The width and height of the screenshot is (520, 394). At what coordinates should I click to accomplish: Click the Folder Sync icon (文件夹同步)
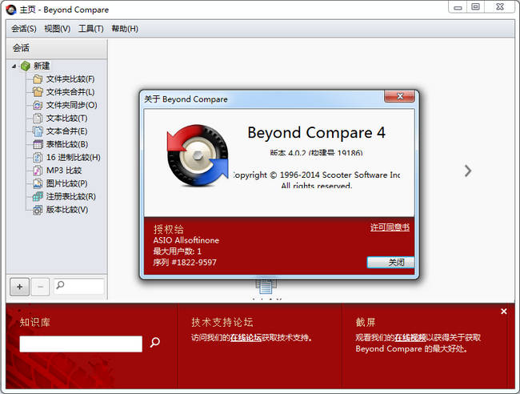[x=38, y=105]
